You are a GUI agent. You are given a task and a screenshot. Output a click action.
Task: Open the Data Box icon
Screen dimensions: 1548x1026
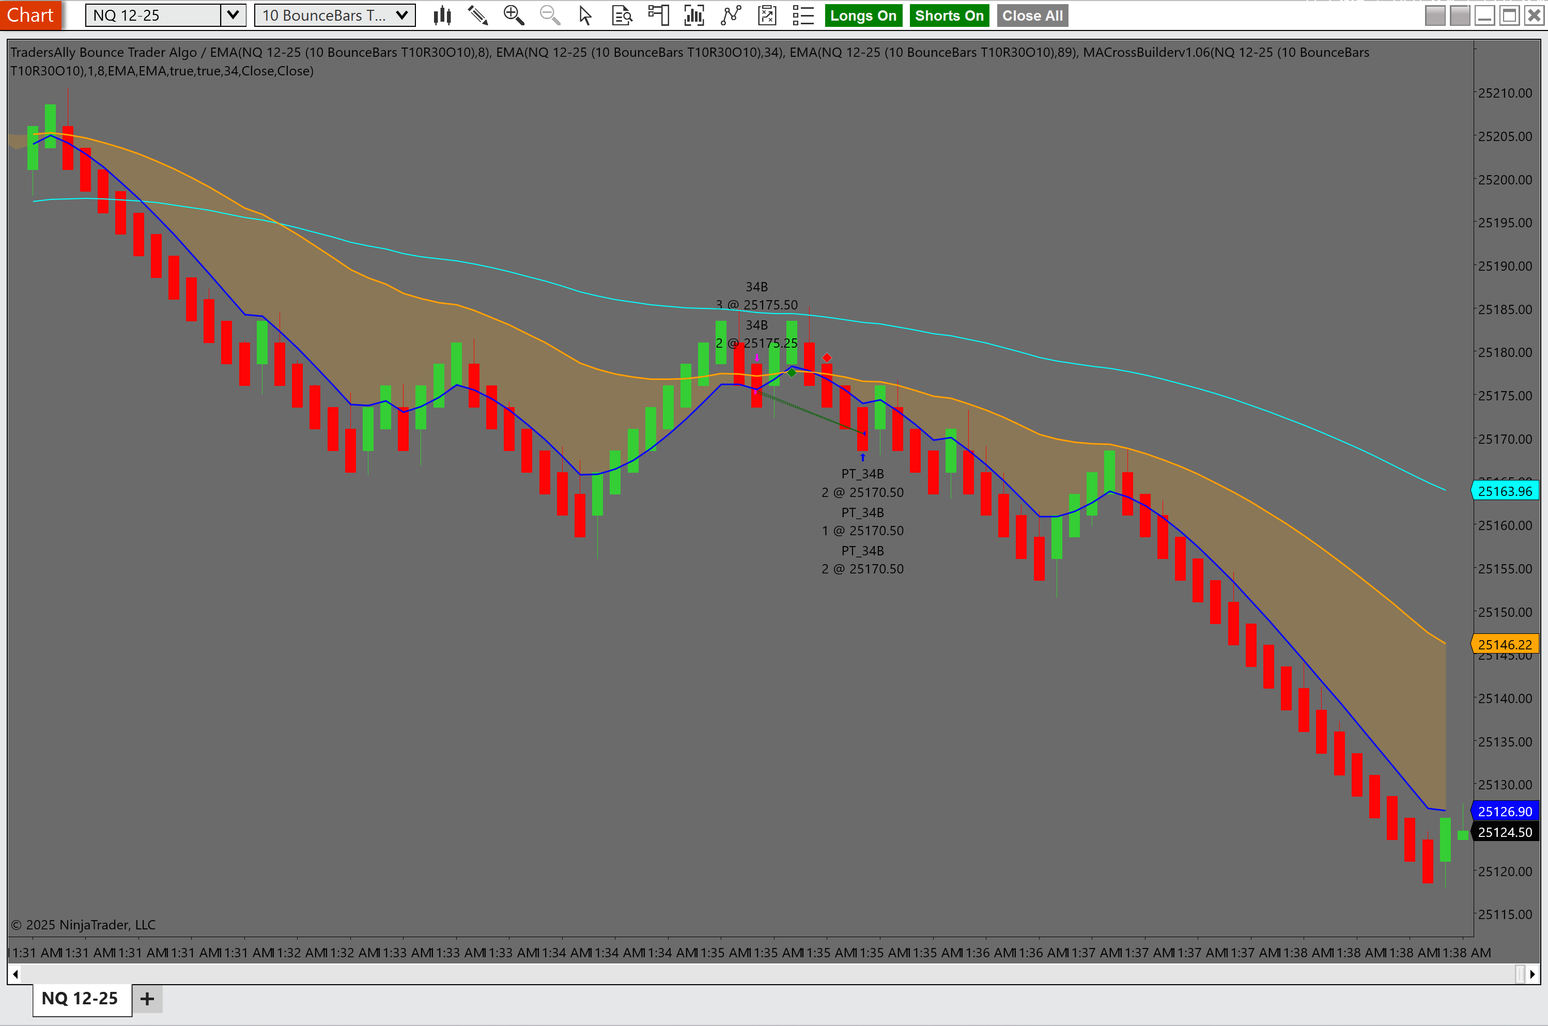point(622,15)
